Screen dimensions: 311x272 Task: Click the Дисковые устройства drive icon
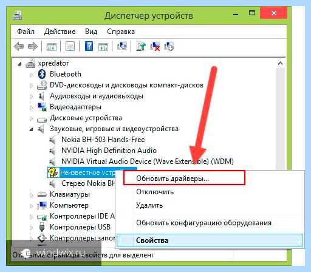42,120
